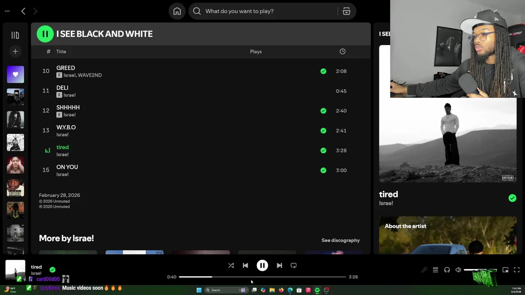Skip to previous track
525x295 pixels.
click(245, 265)
